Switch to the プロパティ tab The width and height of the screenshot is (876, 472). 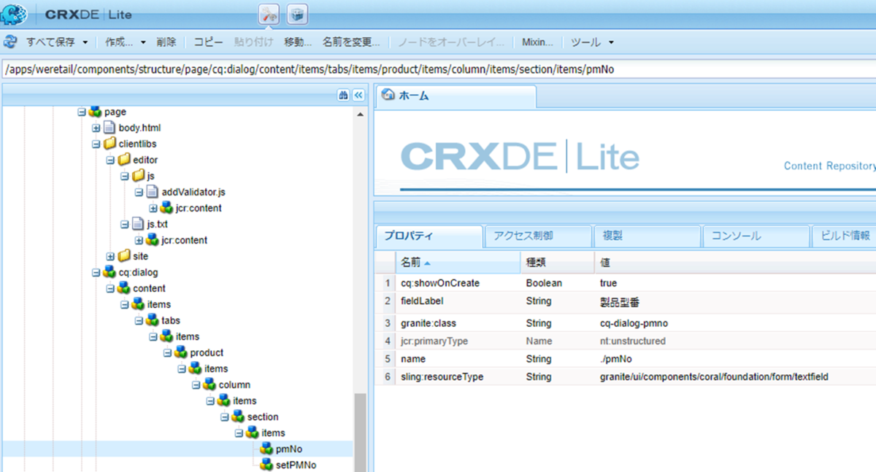[429, 236]
